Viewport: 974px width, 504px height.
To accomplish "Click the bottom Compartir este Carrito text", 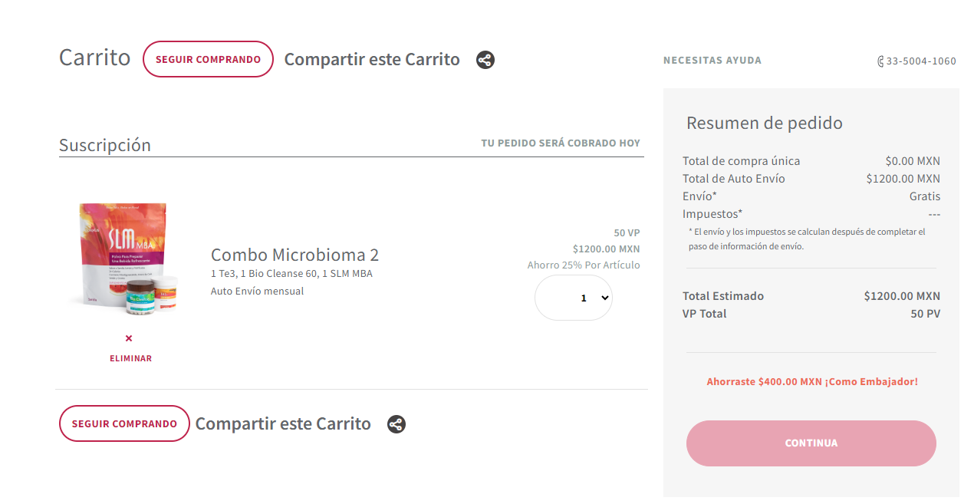I will pyautogui.click(x=283, y=424).
